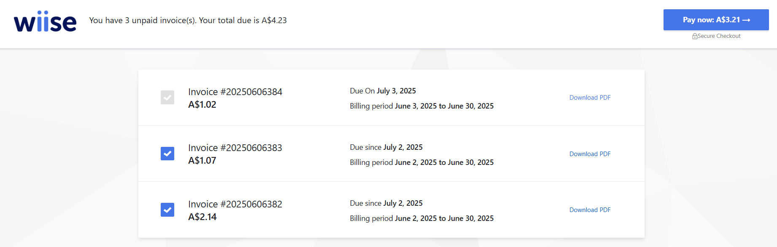Download PDF for invoice #20250606383
Viewport: 777px width, 247px height.
point(590,154)
